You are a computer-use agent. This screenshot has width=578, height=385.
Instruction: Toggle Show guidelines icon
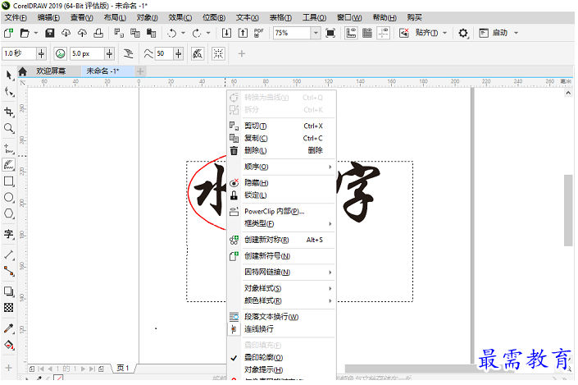384,33
